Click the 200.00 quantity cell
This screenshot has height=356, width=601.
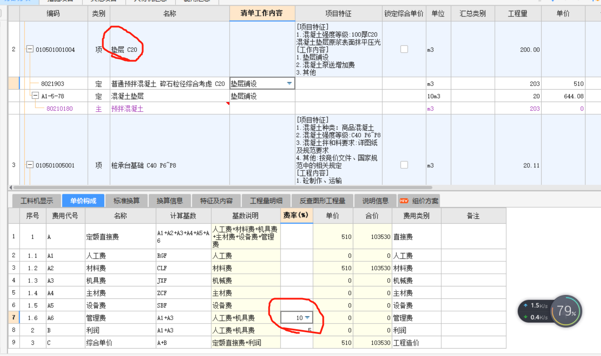pyautogui.click(x=518, y=49)
